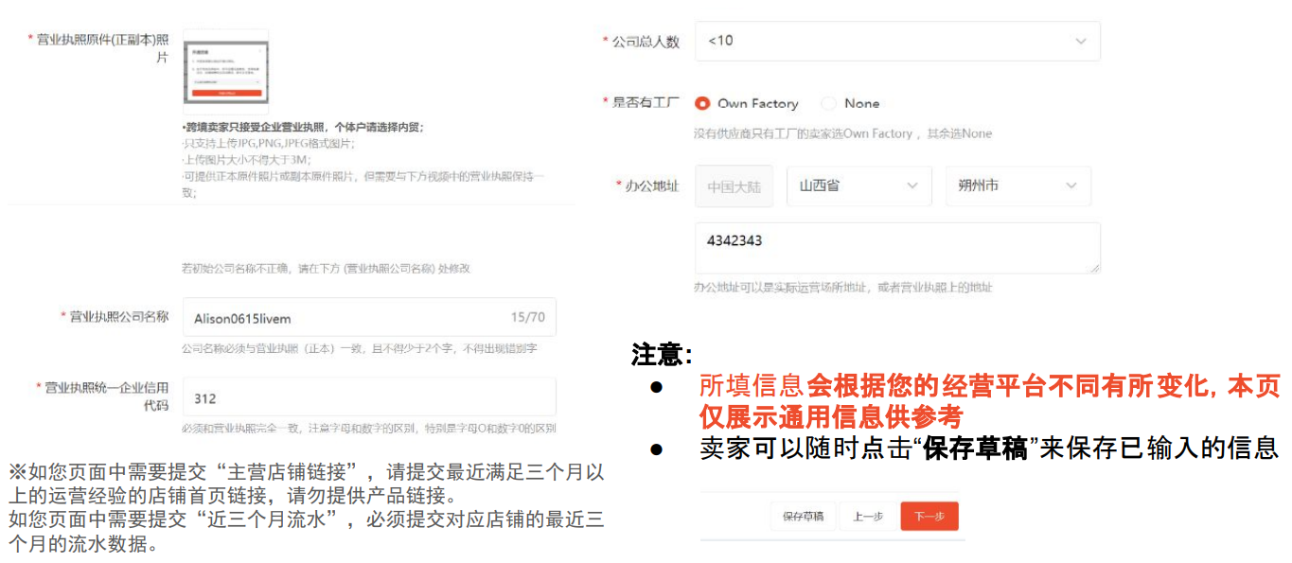Click the chevron arrow on the province selector
Image resolution: width=1292 pixels, height=563 pixels.
(x=911, y=185)
